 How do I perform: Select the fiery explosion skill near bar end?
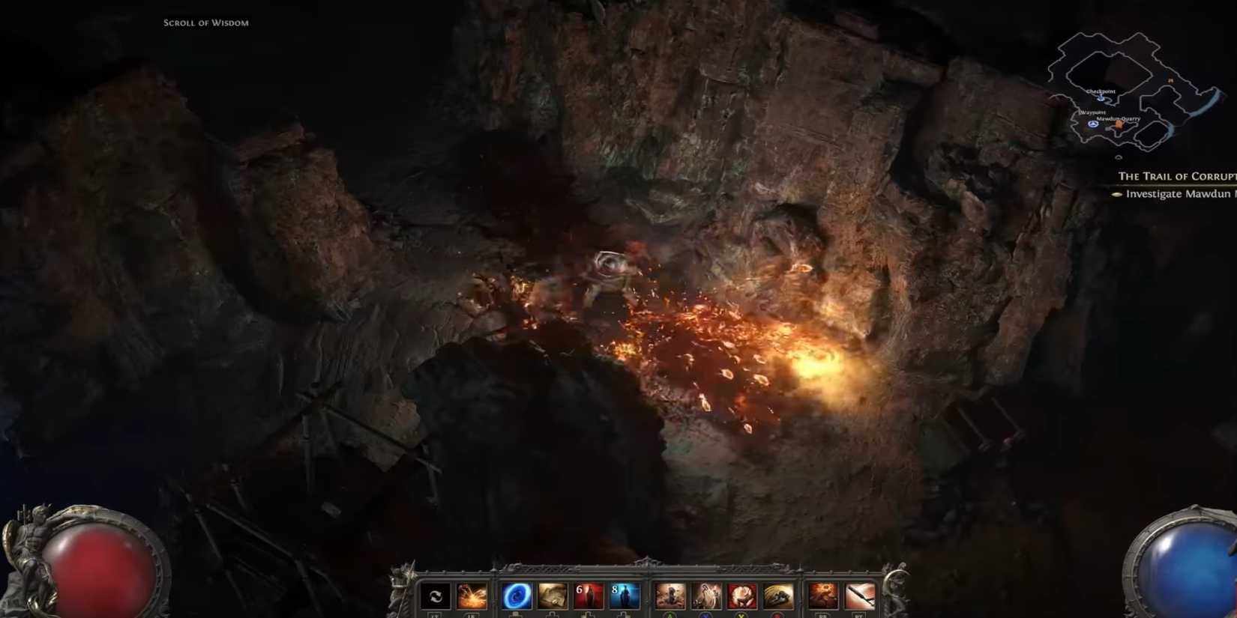click(822, 596)
